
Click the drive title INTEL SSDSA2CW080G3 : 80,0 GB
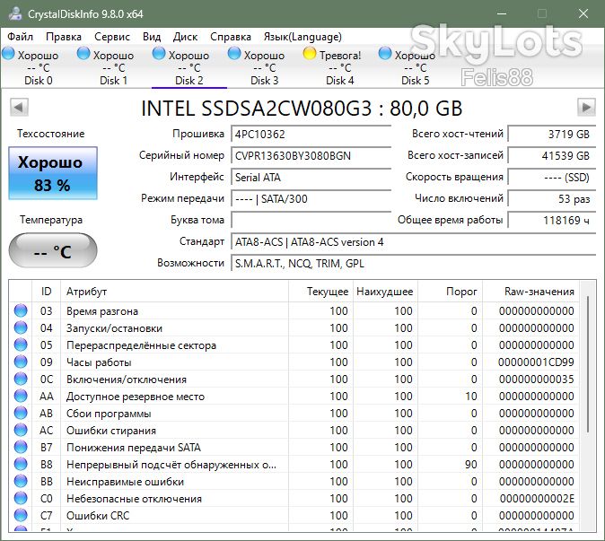point(302,109)
